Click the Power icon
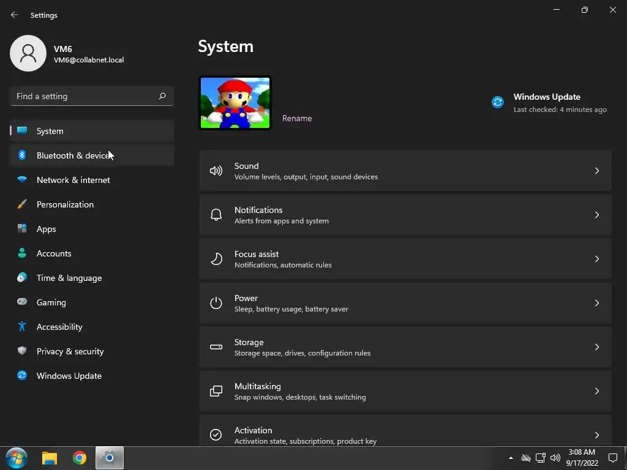The image size is (627, 470). (x=216, y=303)
